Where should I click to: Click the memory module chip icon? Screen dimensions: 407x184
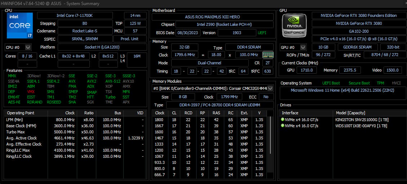(268, 55)
